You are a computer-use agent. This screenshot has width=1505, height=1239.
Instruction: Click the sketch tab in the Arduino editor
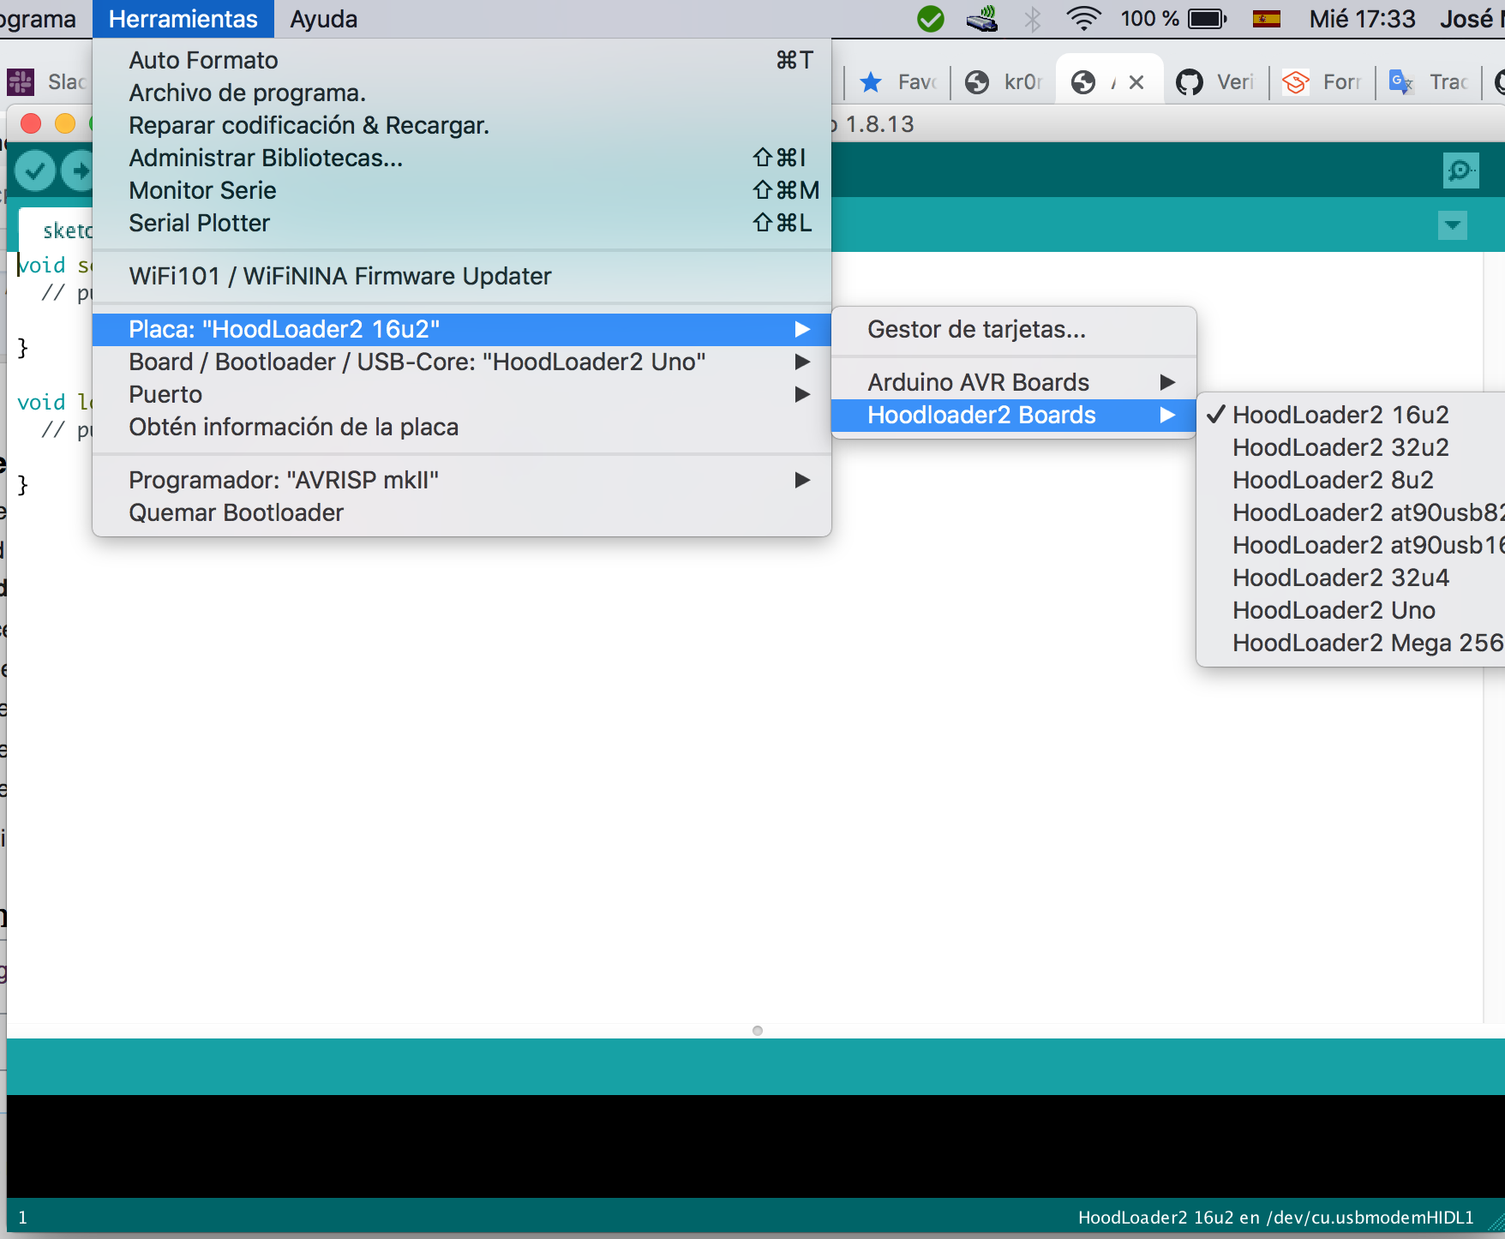tap(57, 230)
